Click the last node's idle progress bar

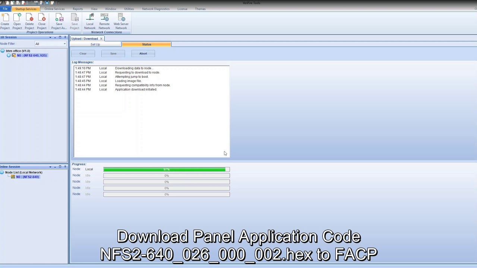coord(167,194)
